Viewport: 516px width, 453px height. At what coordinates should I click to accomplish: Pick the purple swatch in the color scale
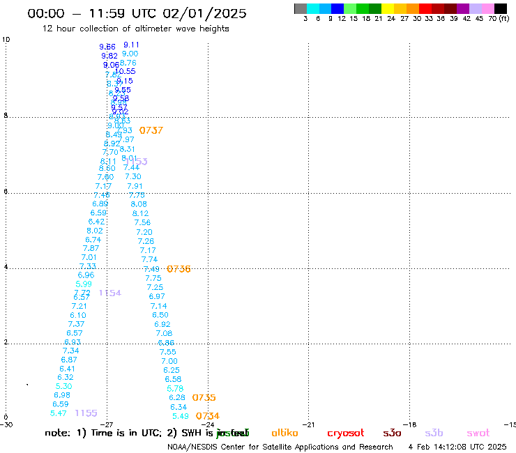tap(463, 8)
